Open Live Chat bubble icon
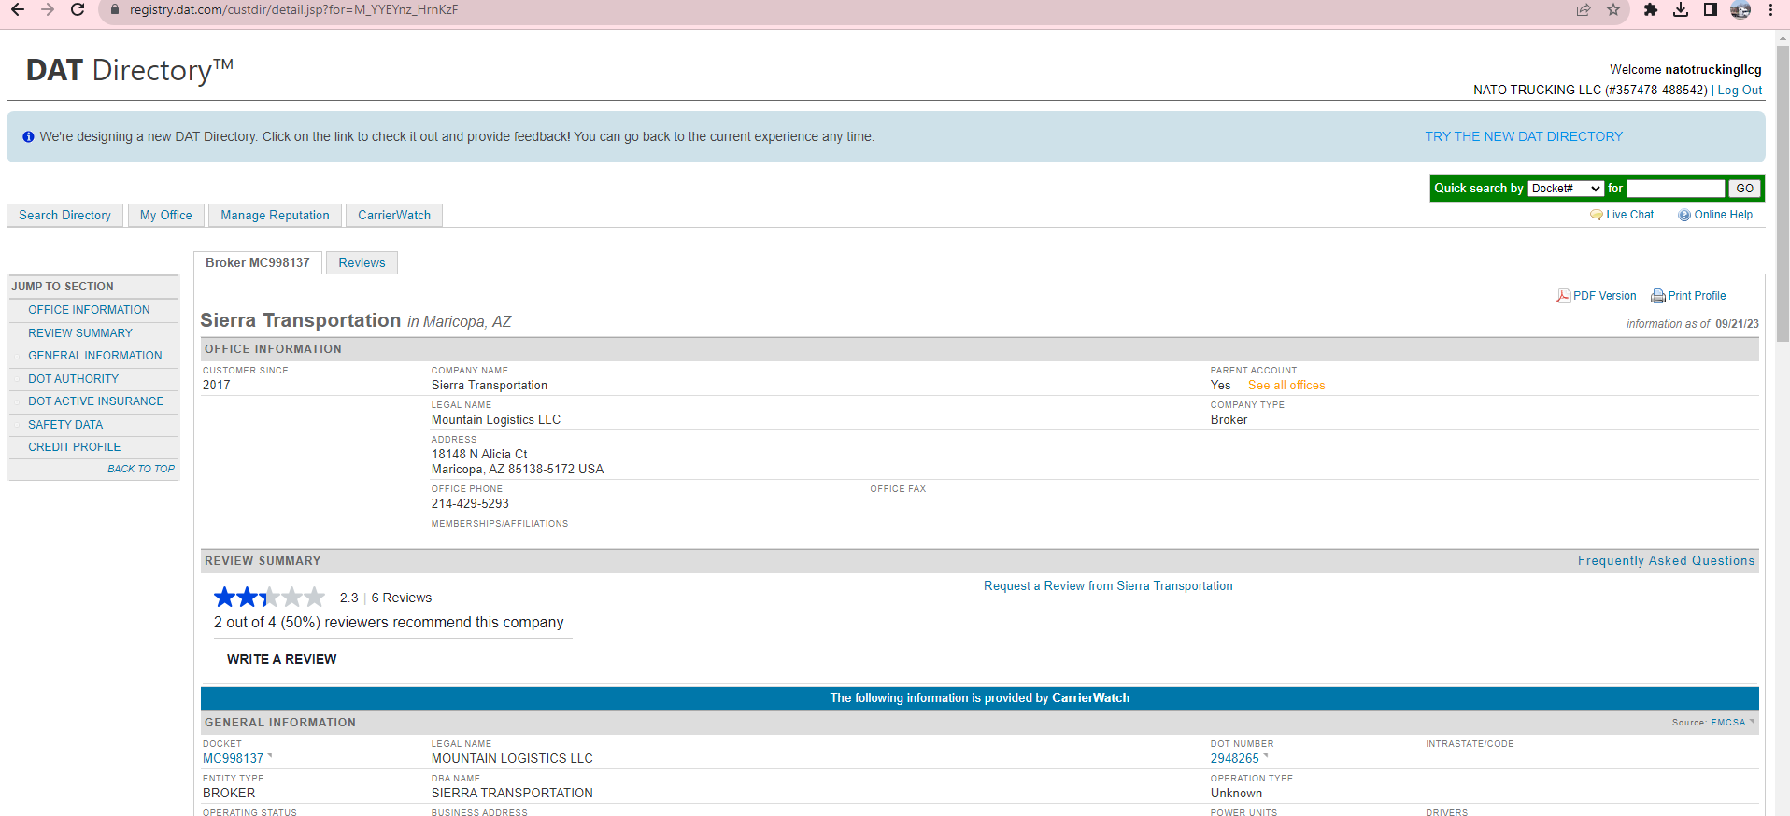The width and height of the screenshot is (1790, 816). (x=1596, y=215)
